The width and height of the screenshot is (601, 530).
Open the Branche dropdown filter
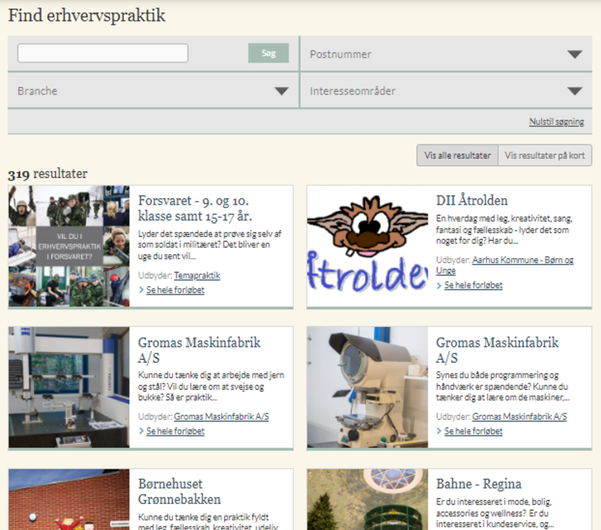pos(153,91)
